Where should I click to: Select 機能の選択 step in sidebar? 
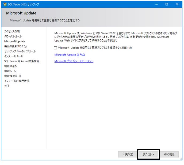(11, 66)
